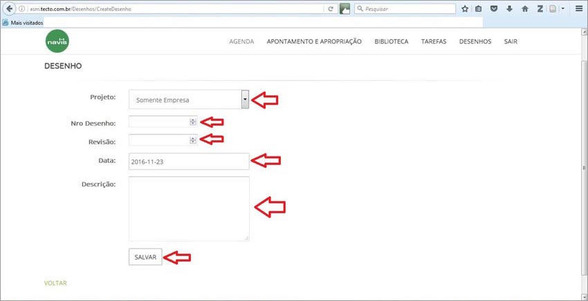Click the Projeto: label
The image size is (588, 301).
click(103, 97)
